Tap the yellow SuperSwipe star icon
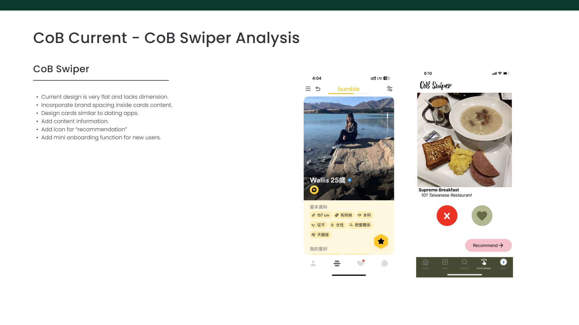This screenshot has height=325, width=579. tap(381, 241)
